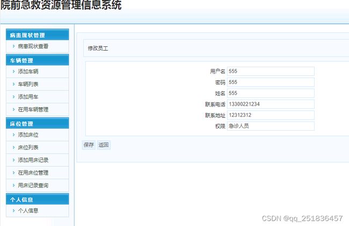
Task: Click the 添加床位 link
Action: (x=28, y=135)
